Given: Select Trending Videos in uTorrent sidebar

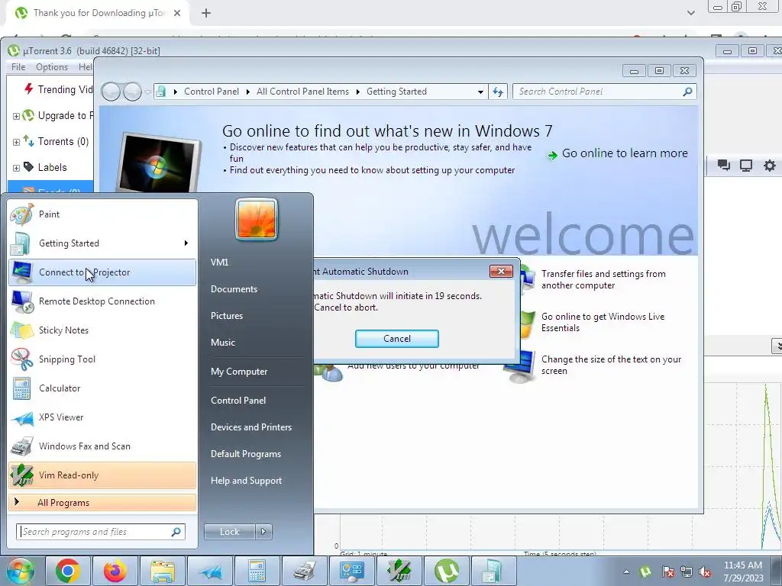Looking at the screenshot, I should (x=58, y=90).
